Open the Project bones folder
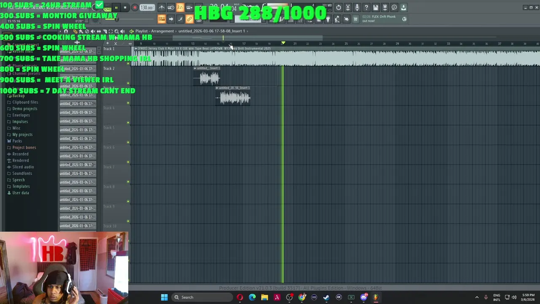Screen dimensions: 540x304 [24, 147]
